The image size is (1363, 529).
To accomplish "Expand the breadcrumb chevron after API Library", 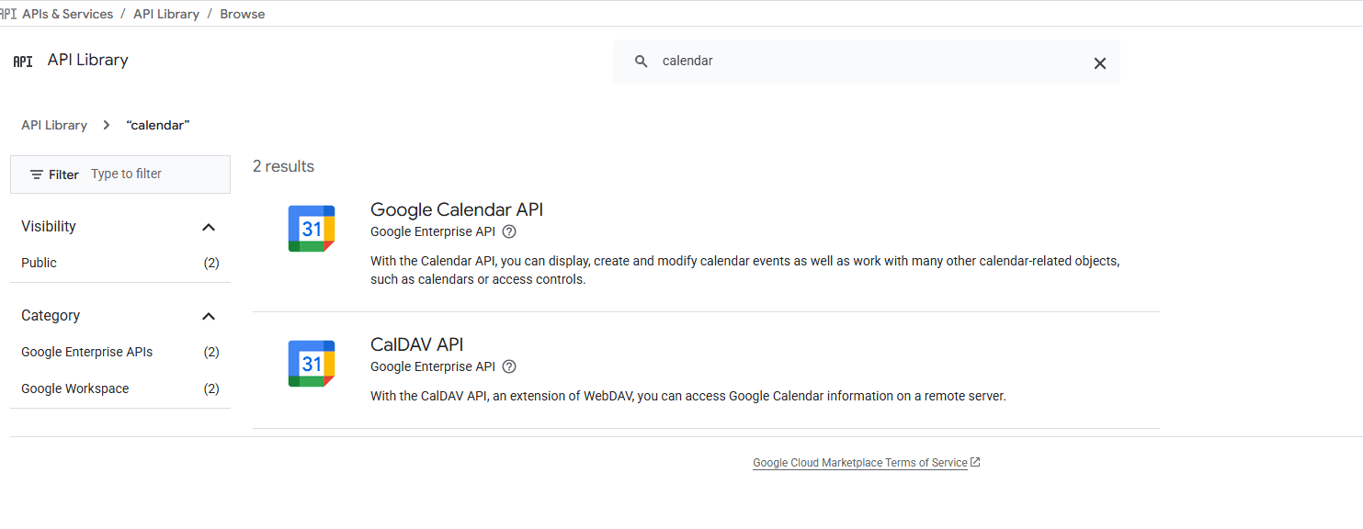I will 106,125.
